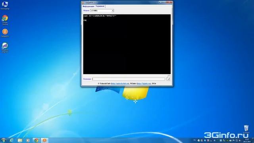Click the OK response text in terminal
This screenshot has width=254, height=143.
pyautogui.click(x=85, y=20)
